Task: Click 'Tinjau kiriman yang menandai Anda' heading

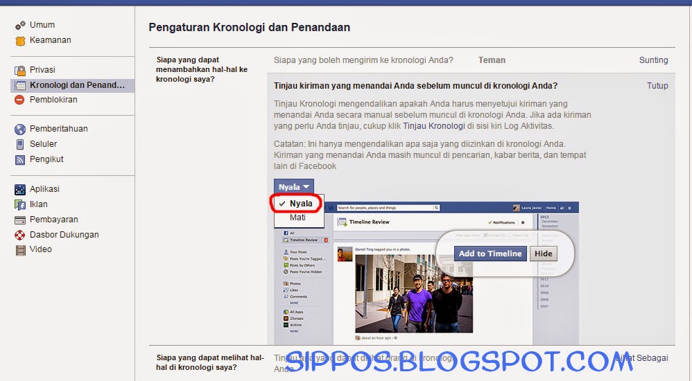Action: point(415,85)
